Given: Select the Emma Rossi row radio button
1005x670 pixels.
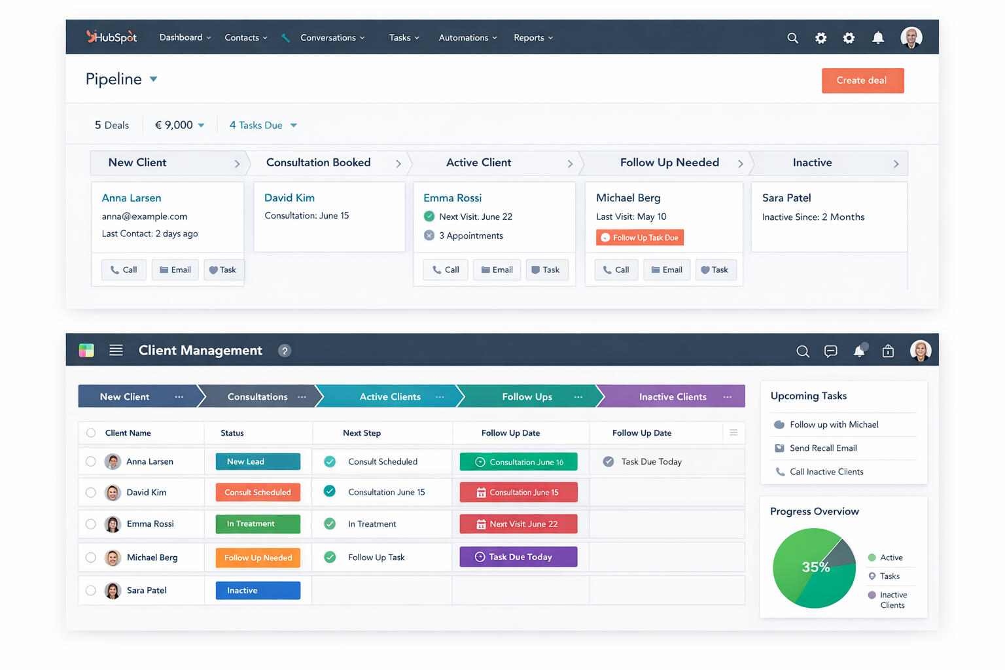Looking at the screenshot, I should pos(91,524).
